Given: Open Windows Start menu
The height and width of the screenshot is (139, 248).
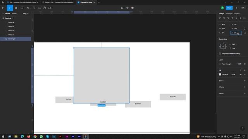Looking at the screenshot, I should click(3, 136).
